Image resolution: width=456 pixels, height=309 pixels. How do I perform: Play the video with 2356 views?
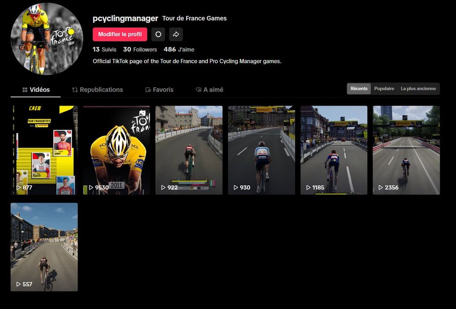[x=406, y=150]
